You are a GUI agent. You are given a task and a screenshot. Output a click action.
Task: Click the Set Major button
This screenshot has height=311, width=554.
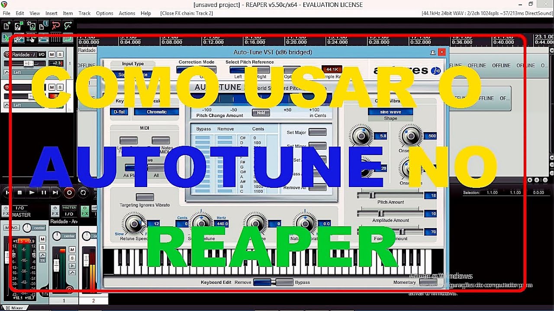[318, 132]
